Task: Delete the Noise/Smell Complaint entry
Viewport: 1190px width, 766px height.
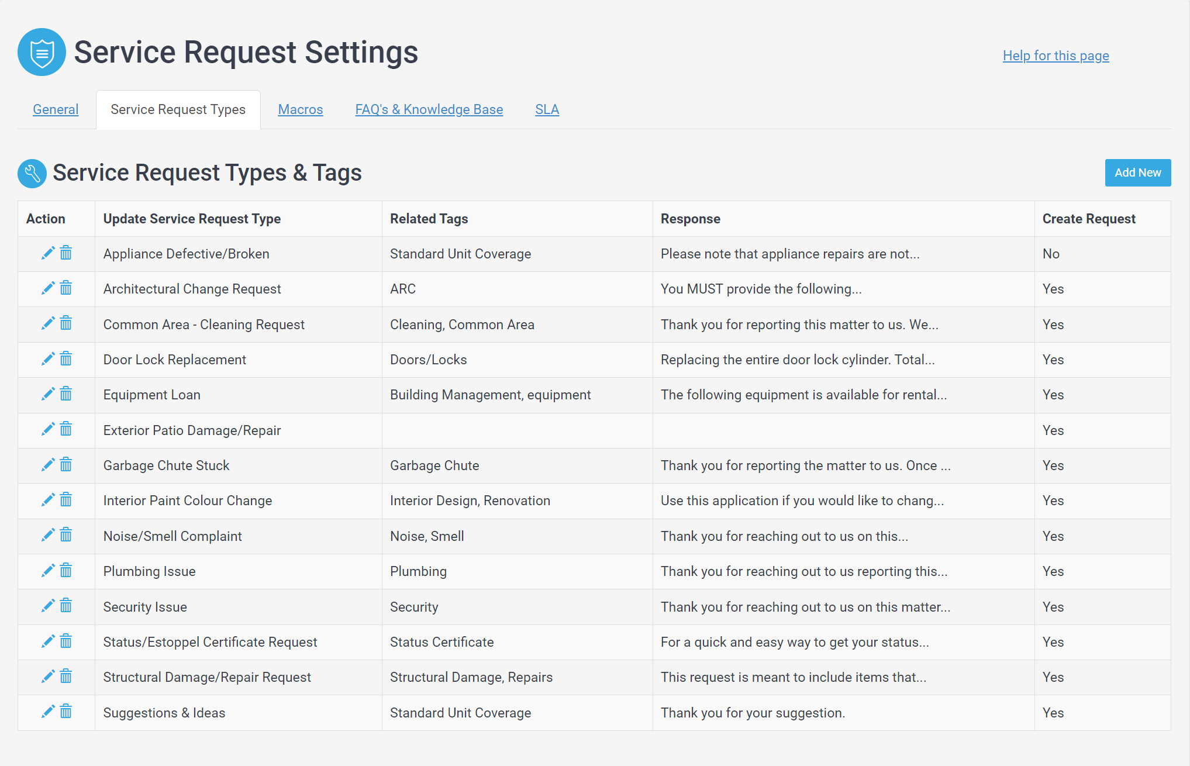Action: pyautogui.click(x=65, y=536)
